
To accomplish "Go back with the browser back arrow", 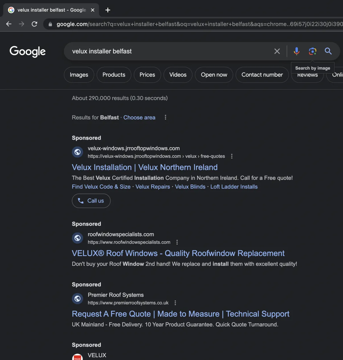I will 9,24.
